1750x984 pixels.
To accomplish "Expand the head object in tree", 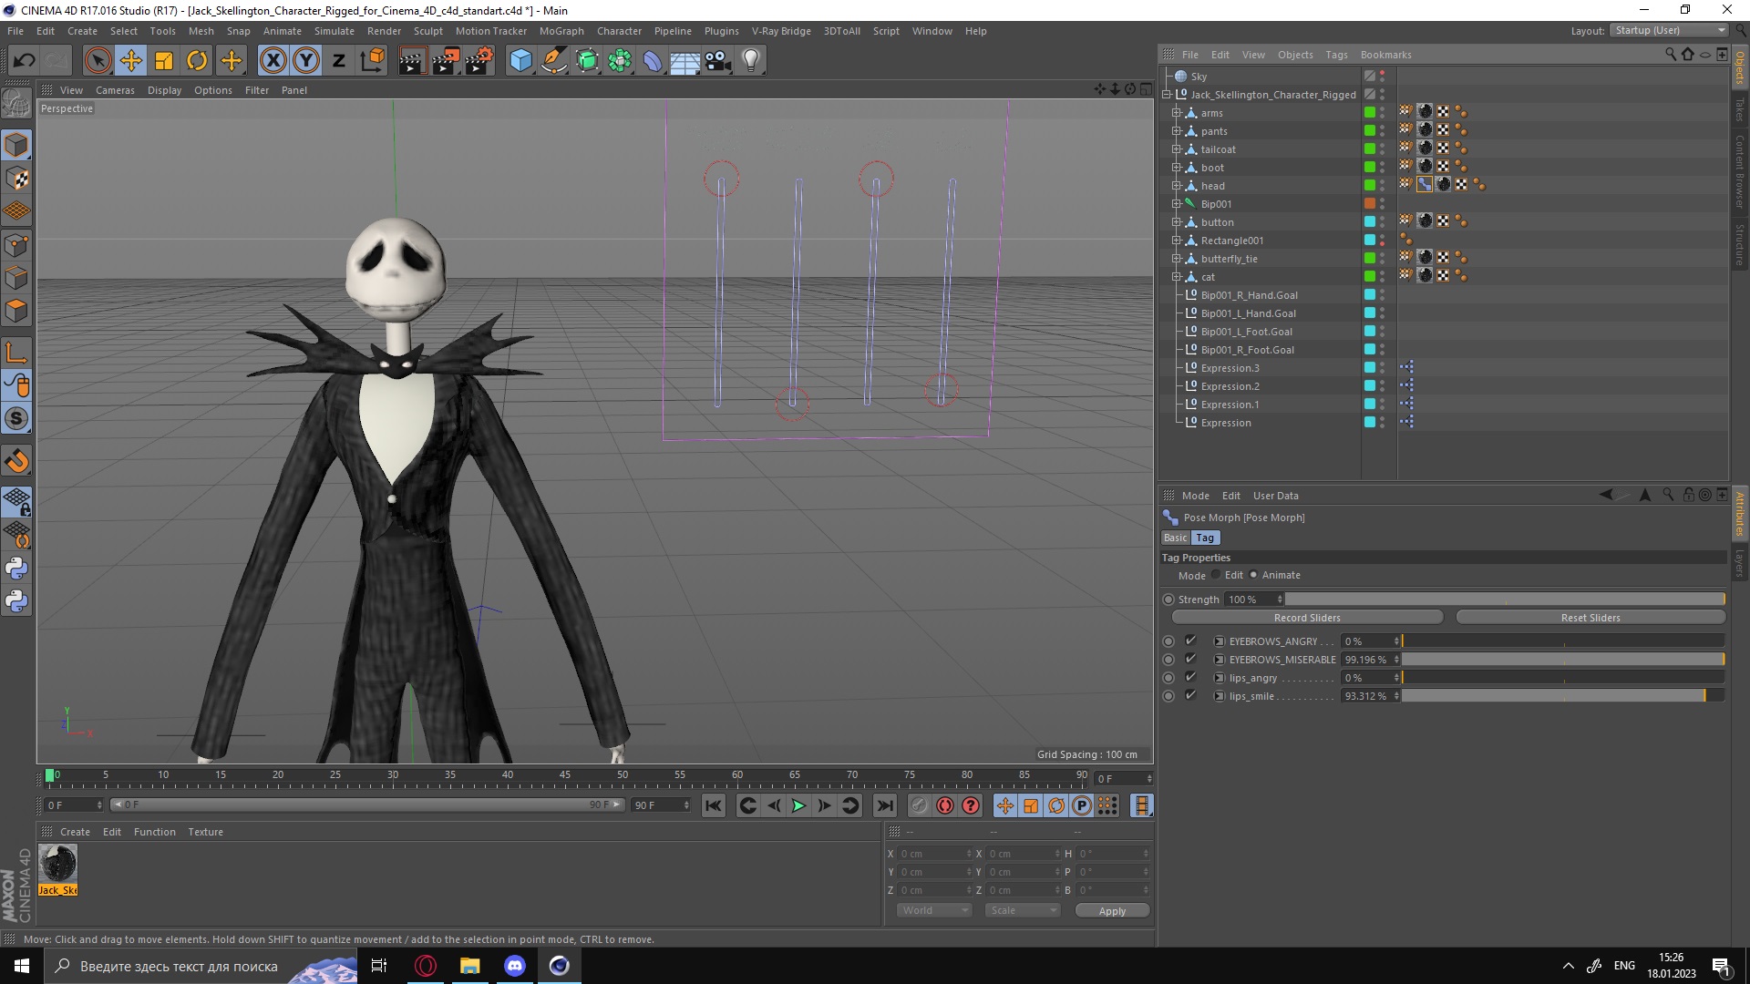I will pos(1176,186).
